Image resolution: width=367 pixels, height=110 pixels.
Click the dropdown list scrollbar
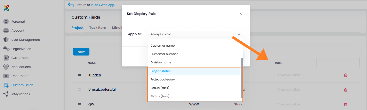point(241,78)
